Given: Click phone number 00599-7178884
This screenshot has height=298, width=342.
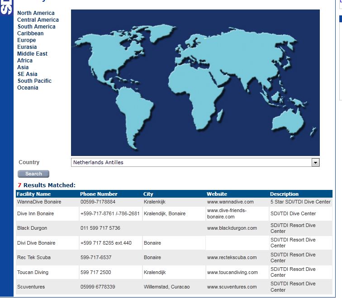Looking at the screenshot, I should pyautogui.click(x=98, y=202).
